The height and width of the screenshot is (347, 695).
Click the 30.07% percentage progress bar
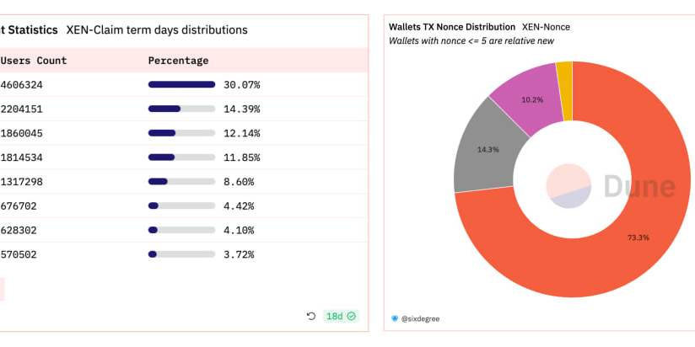[181, 84]
